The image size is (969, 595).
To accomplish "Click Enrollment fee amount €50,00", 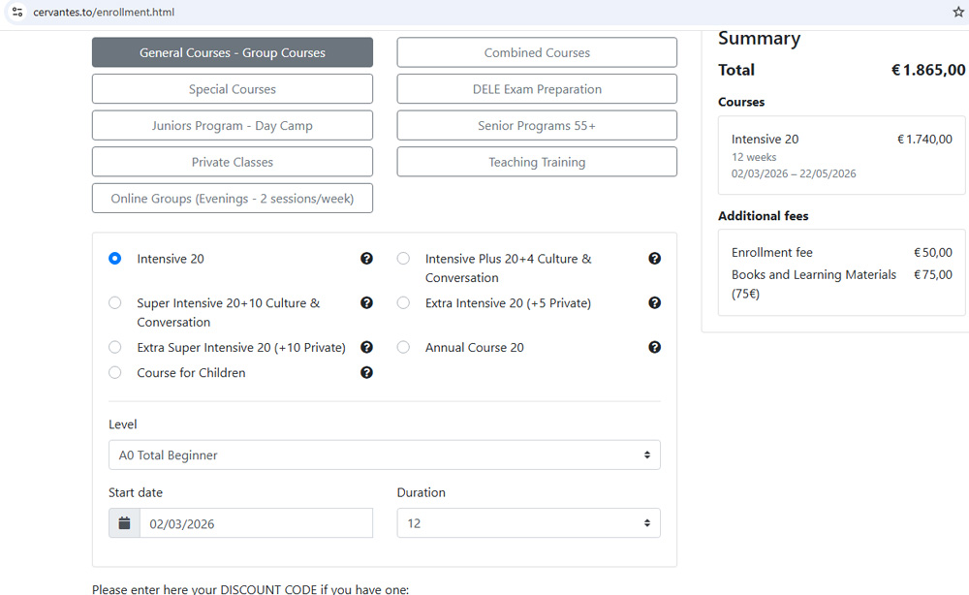I will (933, 252).
